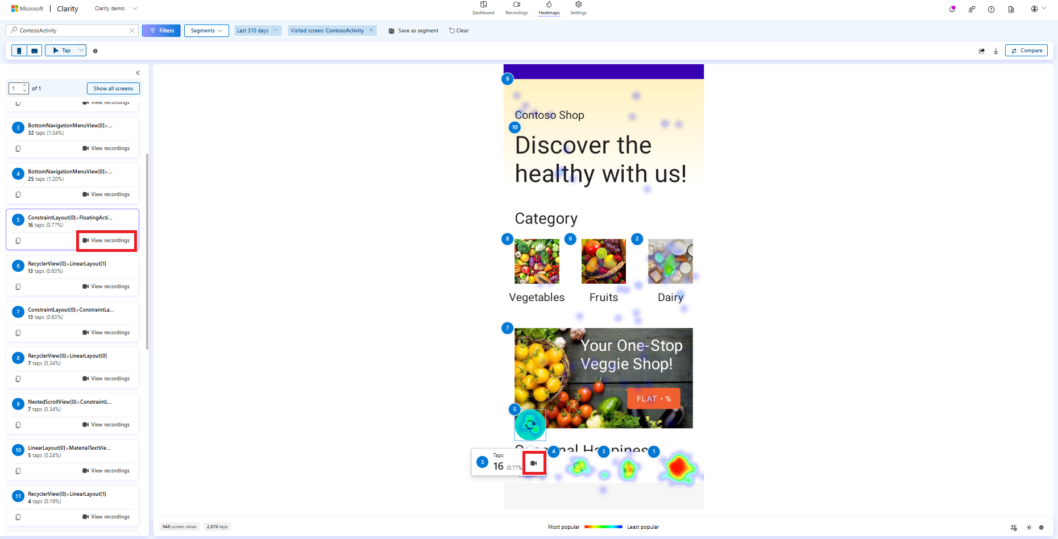
Task: Go to the Dashboard tab
Action: pos(483,8)
